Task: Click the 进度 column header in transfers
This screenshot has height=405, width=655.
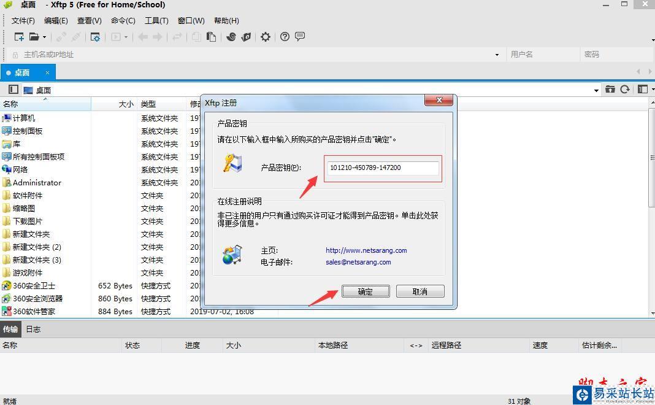Action: coord(193,345)
